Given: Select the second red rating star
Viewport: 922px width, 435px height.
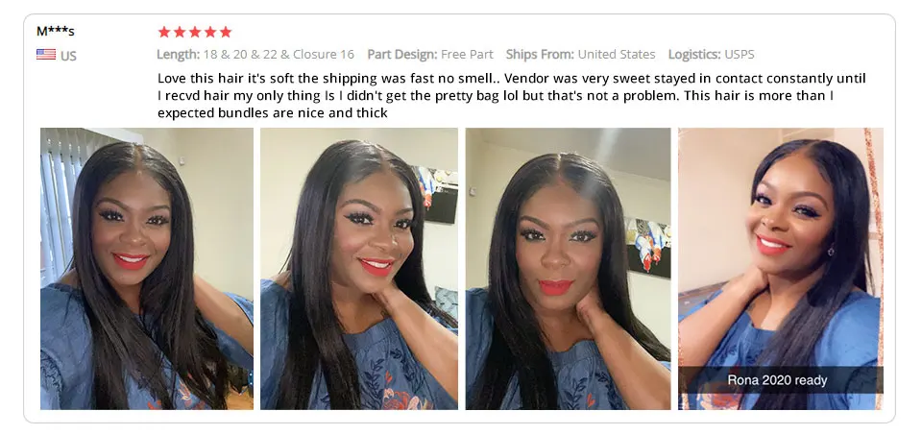Looking at the screenshot, I should pos(180,32).
